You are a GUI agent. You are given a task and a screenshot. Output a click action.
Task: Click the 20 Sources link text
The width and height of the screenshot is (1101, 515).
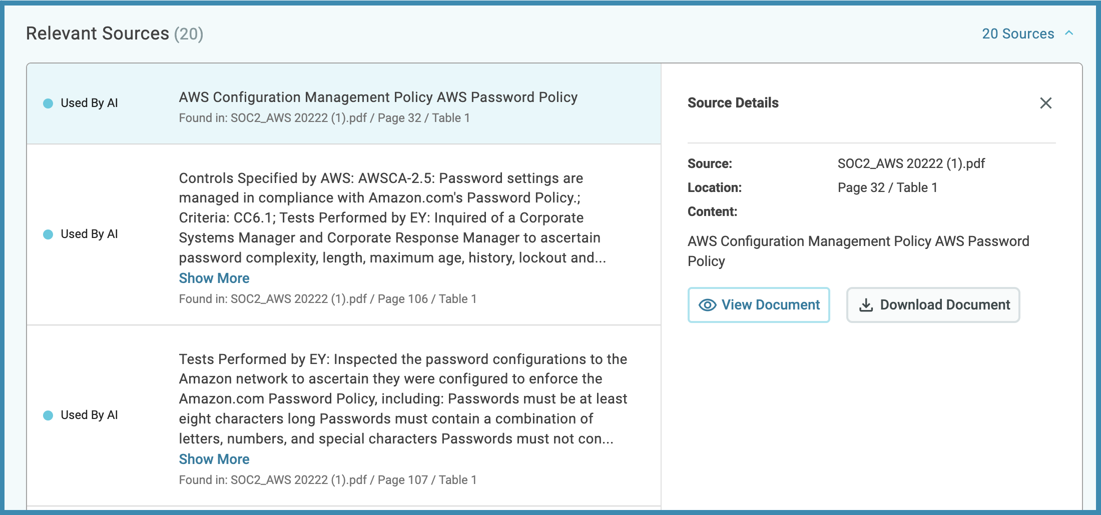click(1018, 33)
